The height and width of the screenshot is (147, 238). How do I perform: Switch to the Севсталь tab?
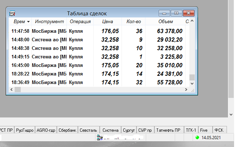click(88, 130)
